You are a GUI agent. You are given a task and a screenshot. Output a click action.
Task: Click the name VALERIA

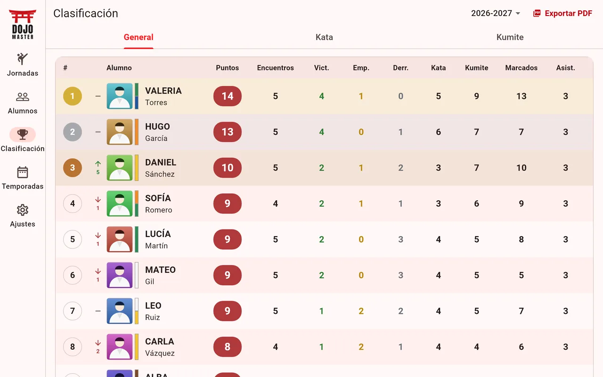tap(163, 91)
